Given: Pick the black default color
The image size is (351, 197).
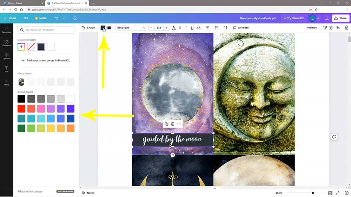Looking at the screenshot, I should pyautogui.click(x=21, y=99).
